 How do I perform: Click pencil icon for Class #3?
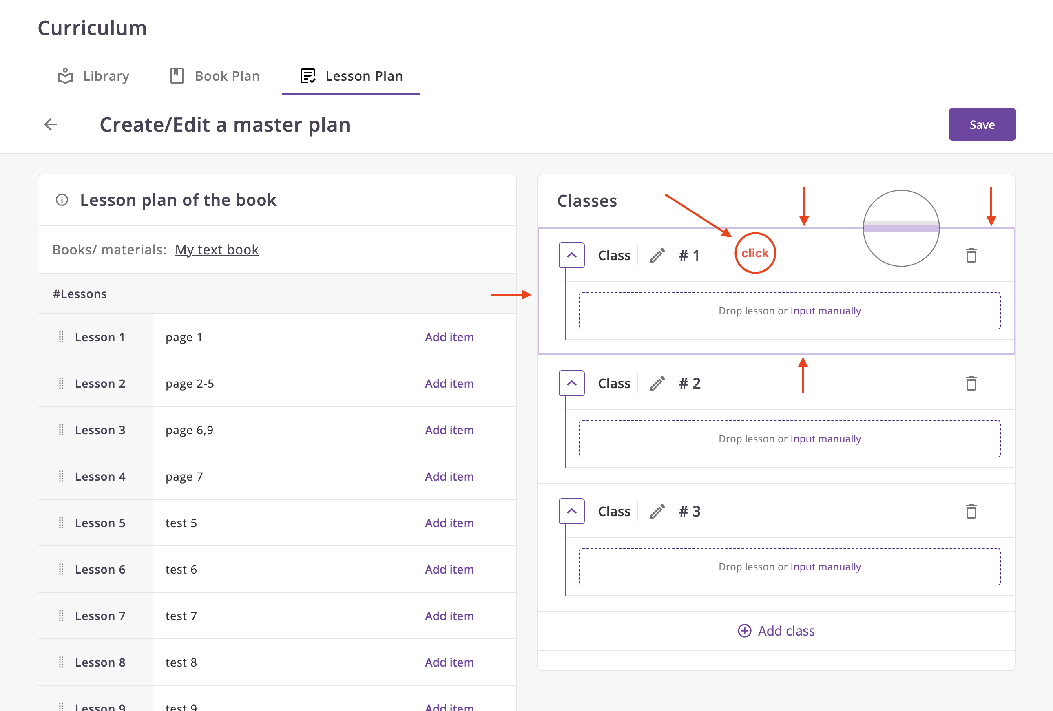(x=657, y=511)
